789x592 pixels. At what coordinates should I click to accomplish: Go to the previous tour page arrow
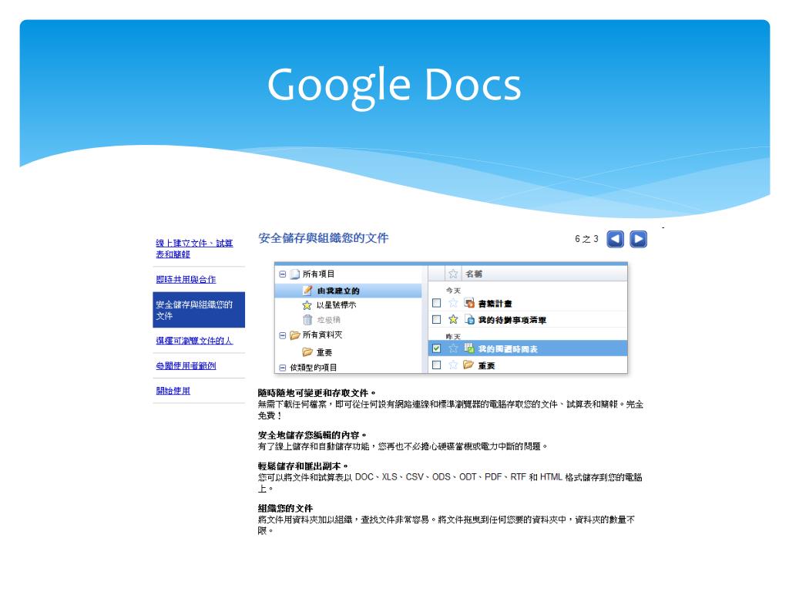click(615, 239)
